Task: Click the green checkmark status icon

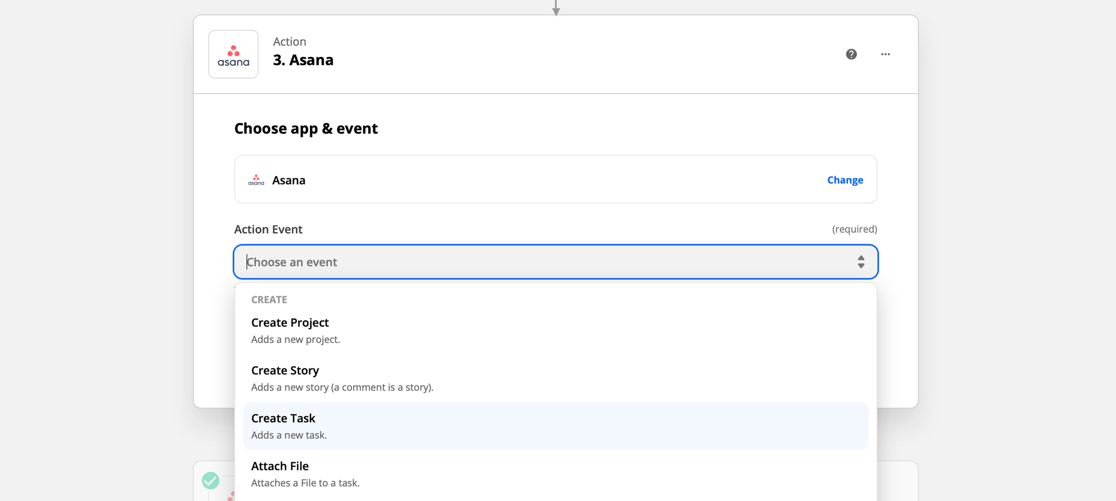Action: click(210, 480)
